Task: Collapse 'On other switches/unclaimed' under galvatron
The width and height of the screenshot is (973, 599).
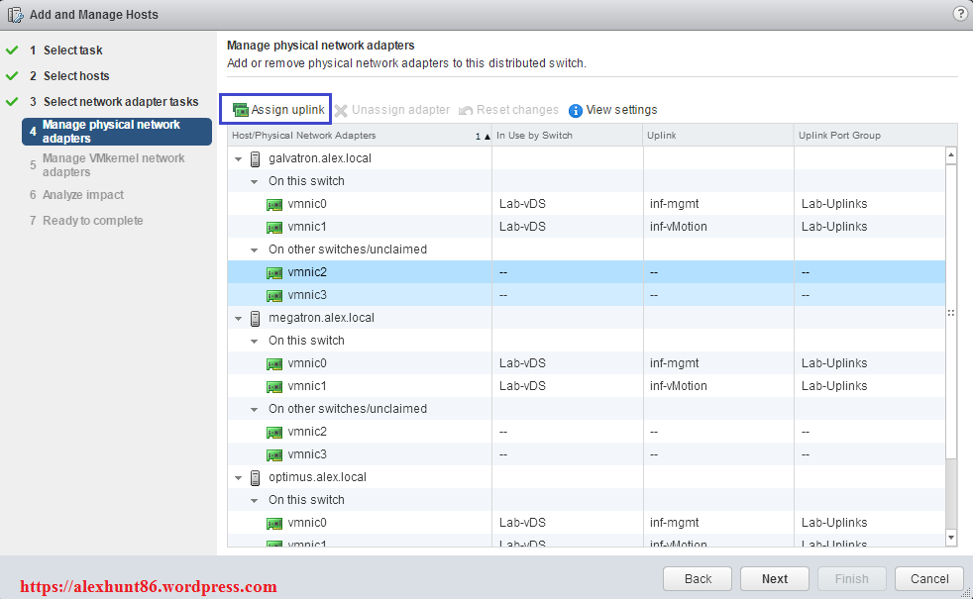Action: [256, 250]
